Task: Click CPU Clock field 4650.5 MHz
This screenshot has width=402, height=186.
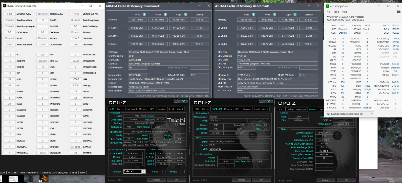Action: tap(278, 60)
